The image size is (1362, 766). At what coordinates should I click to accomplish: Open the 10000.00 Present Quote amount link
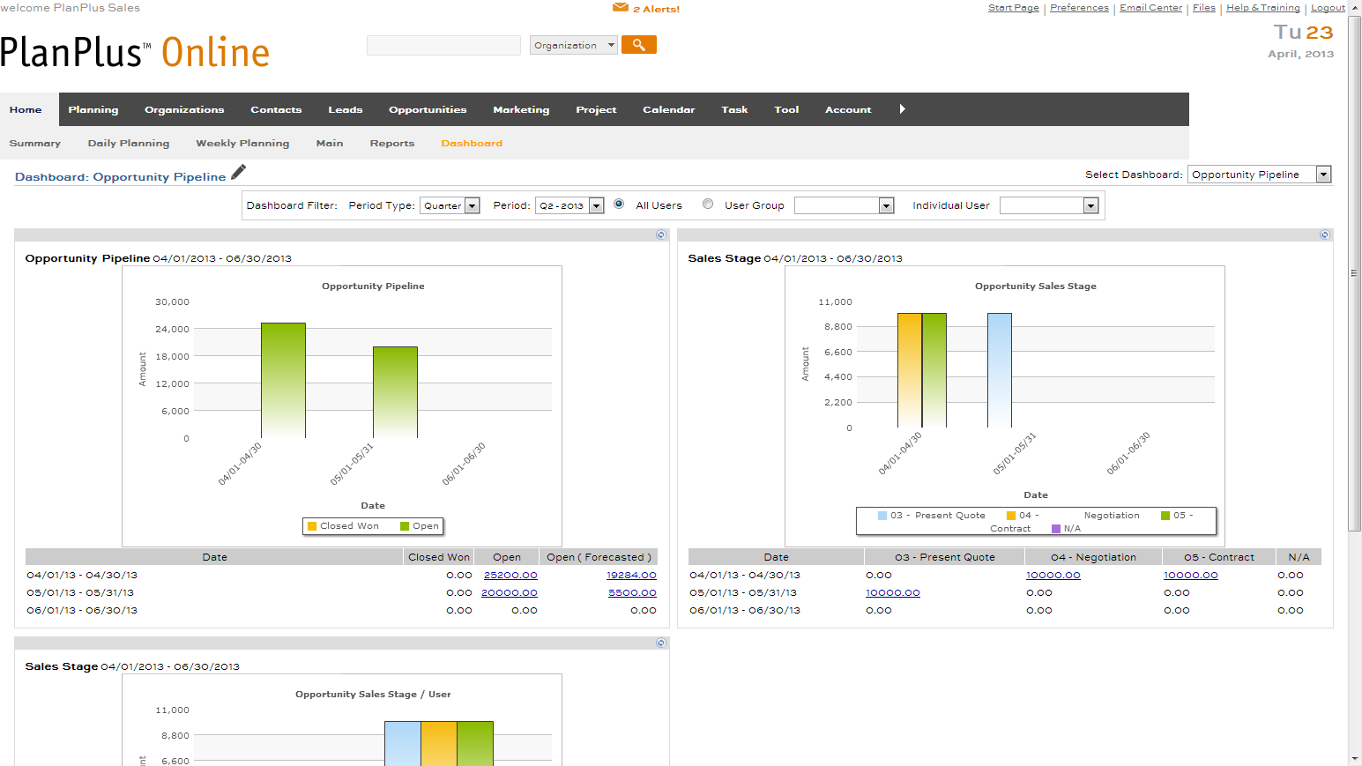click(893, 592)
